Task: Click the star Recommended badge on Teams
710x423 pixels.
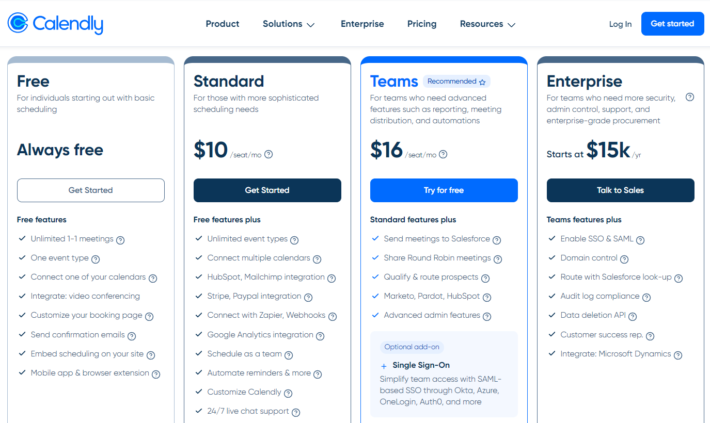Action: point(456,82)
